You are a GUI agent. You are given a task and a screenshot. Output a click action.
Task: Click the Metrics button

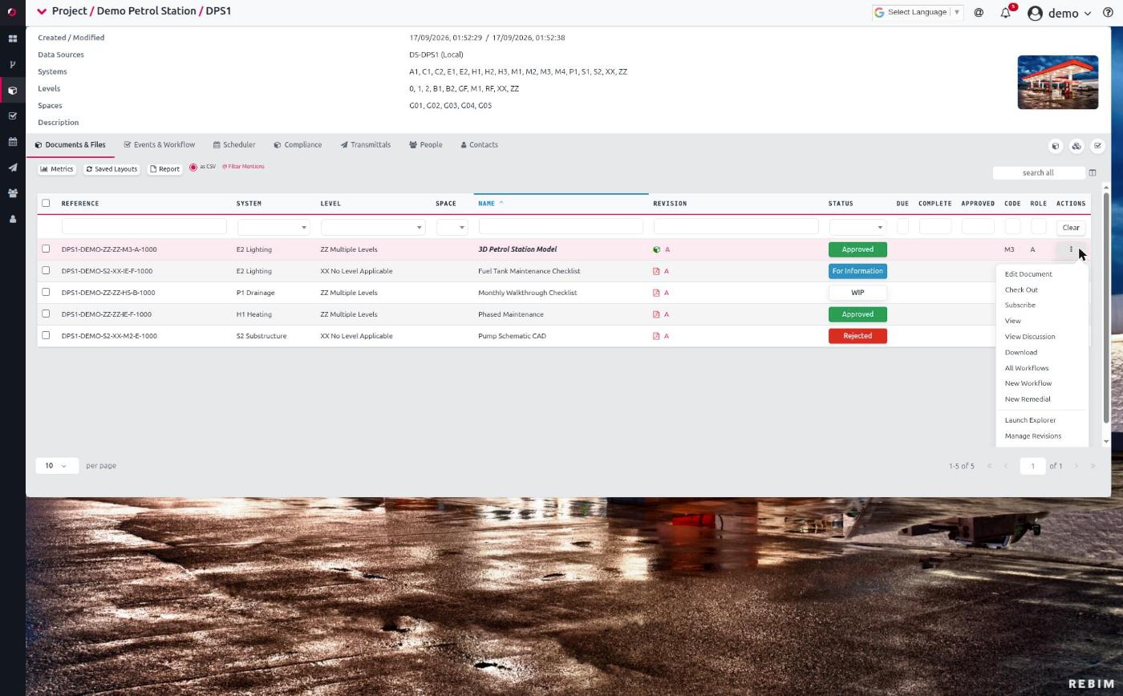tap(57, 169)
